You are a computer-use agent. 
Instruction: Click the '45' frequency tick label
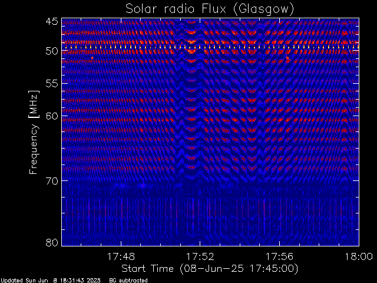52,21
